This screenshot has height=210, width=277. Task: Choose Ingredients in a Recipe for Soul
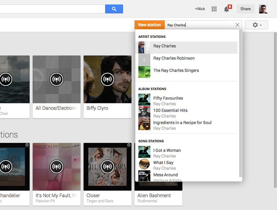(x=186, y=124)
